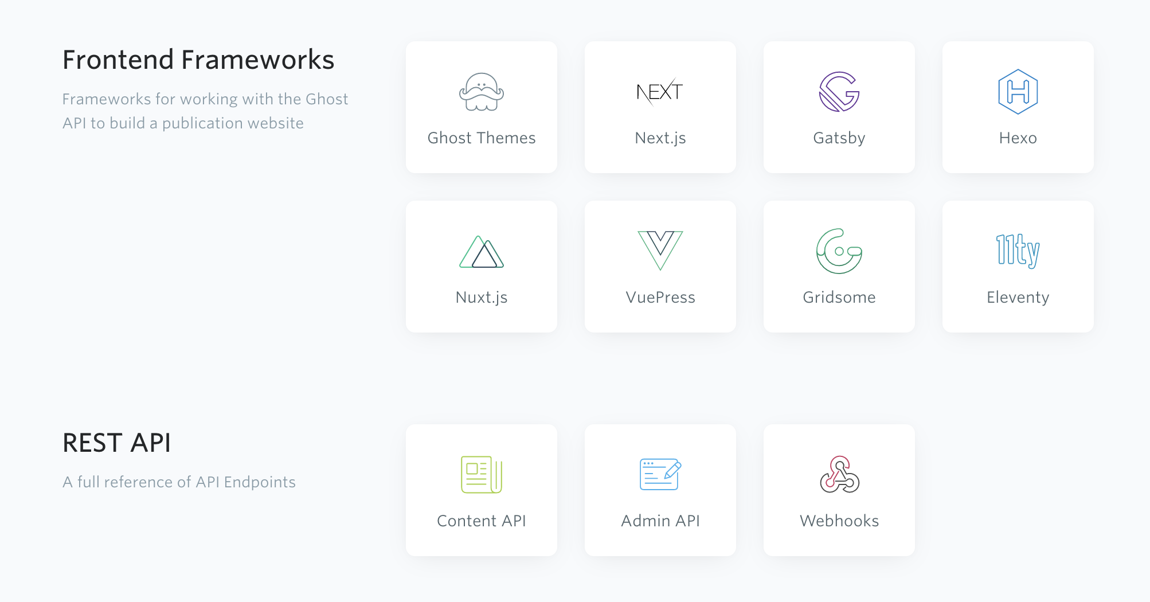Click the blue Hexo hexagon icon
This screenshot has width=1150, height=602.
point(1018,92)
